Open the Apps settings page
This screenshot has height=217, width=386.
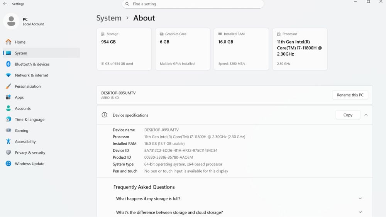[19, 98]
